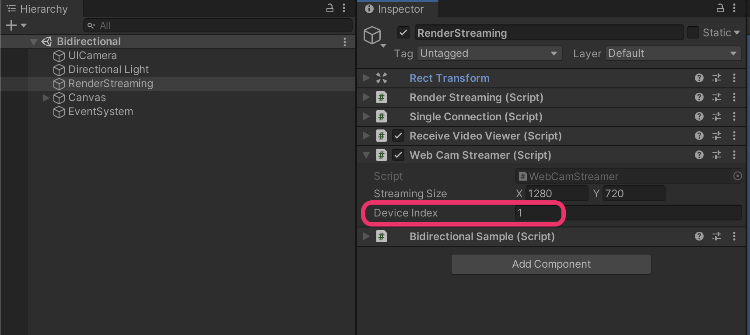Screen dimensions: 750x335
Task: Open the Tag dropdown showing Untagged
Action: [489, 53]
